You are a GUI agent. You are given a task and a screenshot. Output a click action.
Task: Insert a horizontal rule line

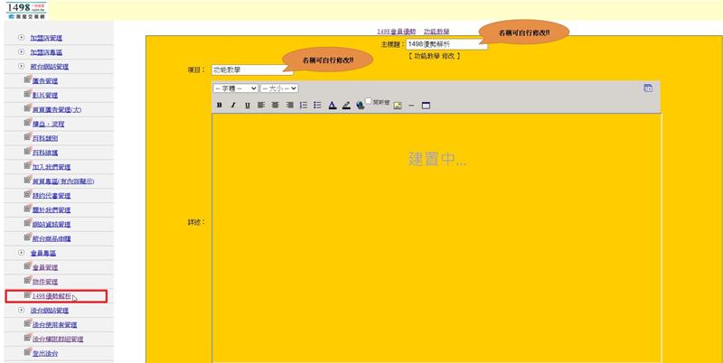point(412,106)
